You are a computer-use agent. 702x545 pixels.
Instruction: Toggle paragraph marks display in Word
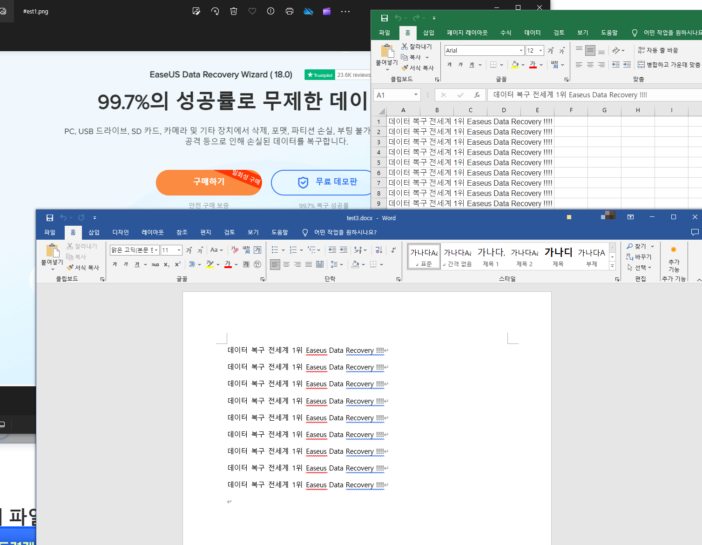(393, 250)
